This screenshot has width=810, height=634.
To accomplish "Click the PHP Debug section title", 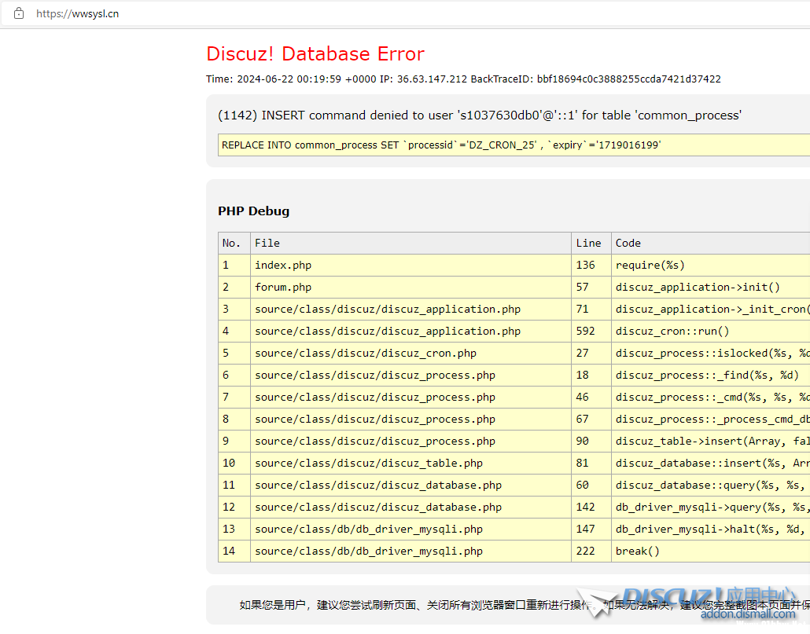I will pyautogui.click(x=253, y=211).
